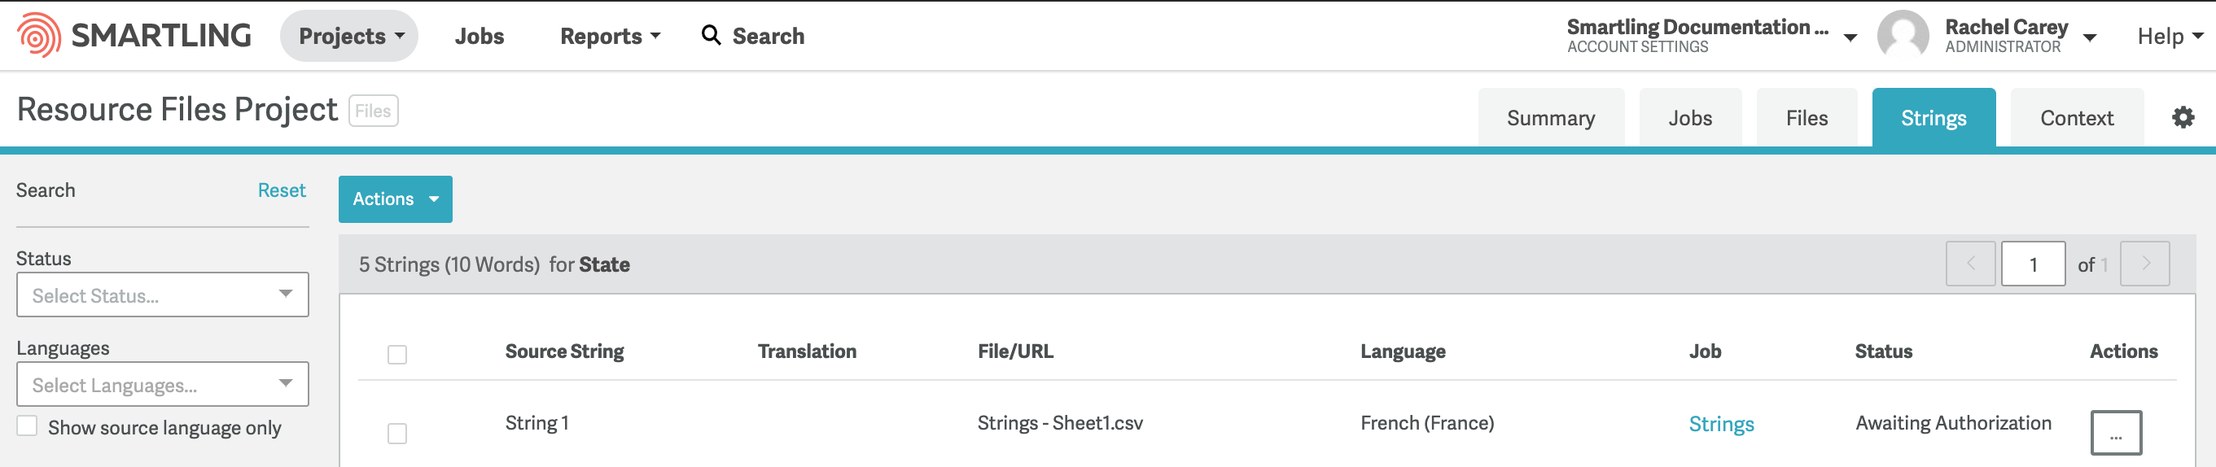
Task: Reset the search filters
Action: pyautogui.click(x=282, y=190)
